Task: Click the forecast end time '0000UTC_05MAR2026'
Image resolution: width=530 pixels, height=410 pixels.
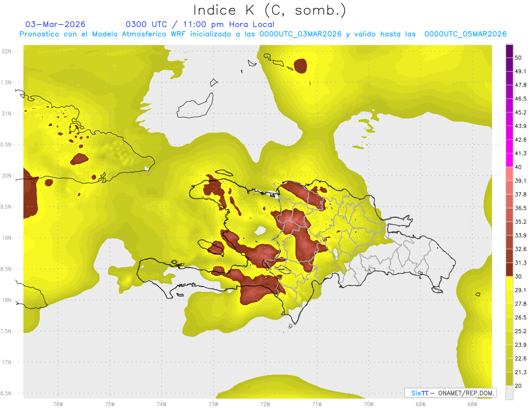Action: 465,34
